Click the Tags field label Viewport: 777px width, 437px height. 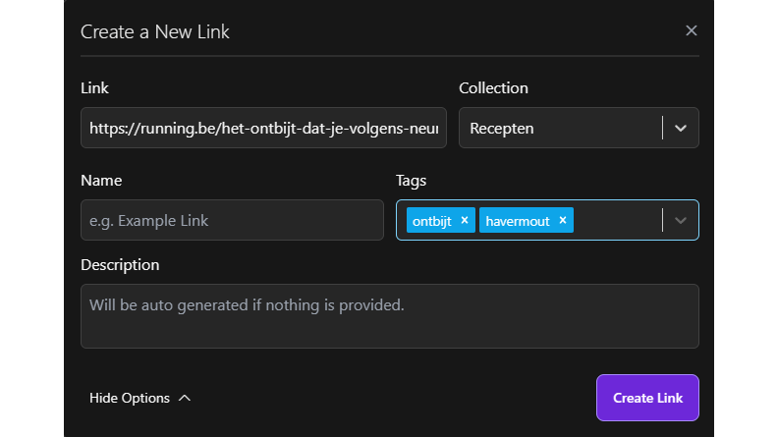click(x=411, y=181)
